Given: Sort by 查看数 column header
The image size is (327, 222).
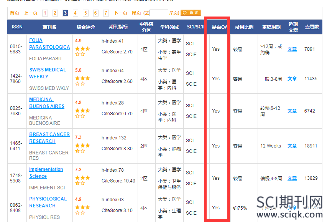Looking at the screenshot, I should (312, 27).
